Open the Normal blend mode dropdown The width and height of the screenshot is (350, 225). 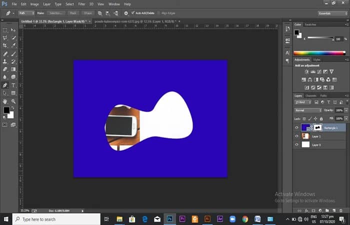click(308, 110)
